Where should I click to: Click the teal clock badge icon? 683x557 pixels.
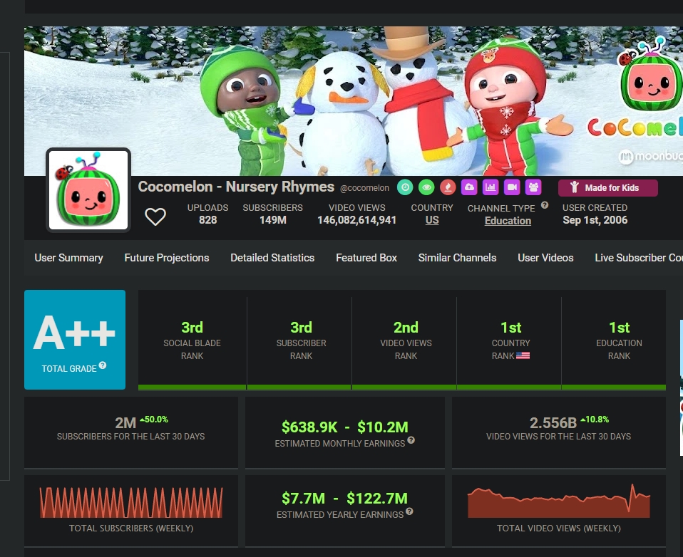click(x=405, y=187)
